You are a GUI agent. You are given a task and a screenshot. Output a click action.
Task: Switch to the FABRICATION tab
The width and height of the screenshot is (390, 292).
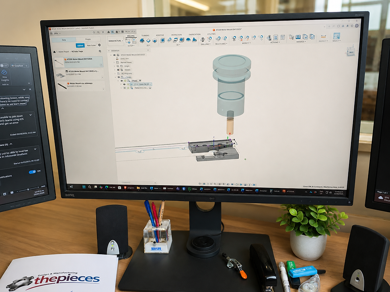click(195, 35)
